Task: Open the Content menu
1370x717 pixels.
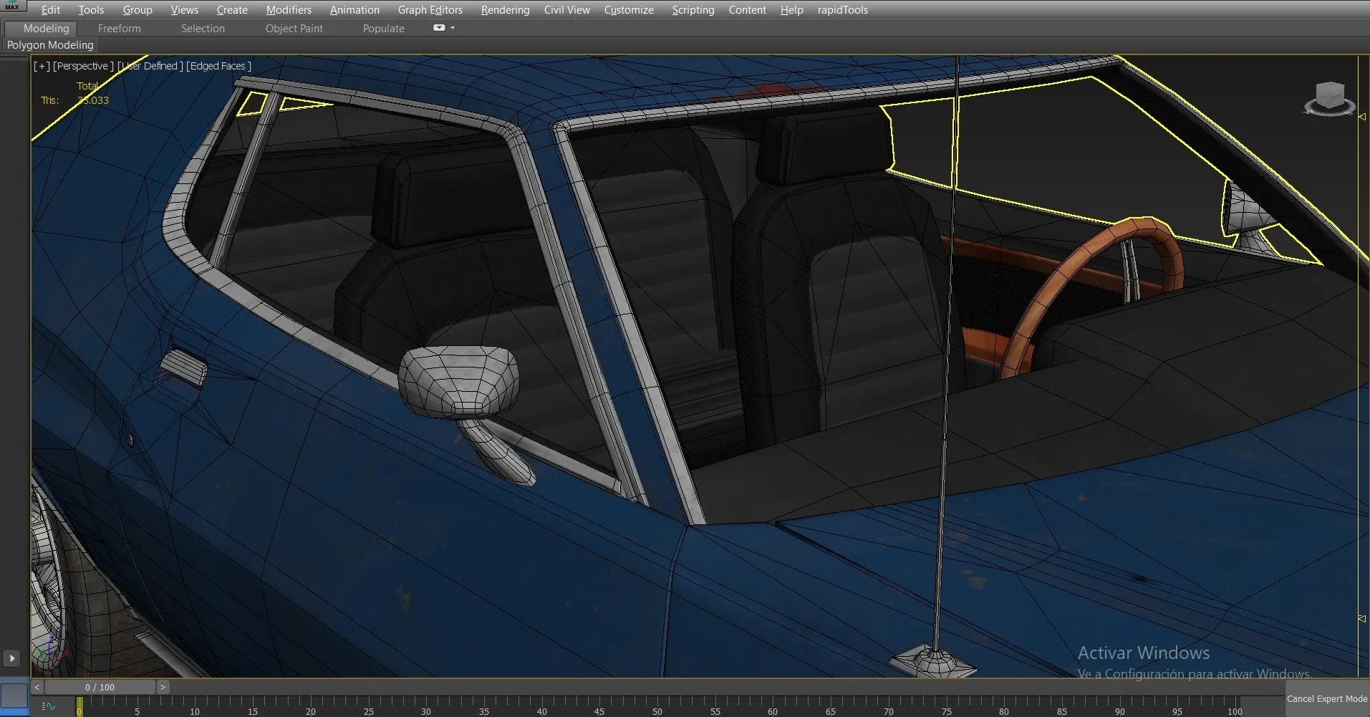Action: 747,10
